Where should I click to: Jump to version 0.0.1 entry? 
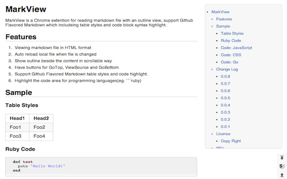coord(226,127)
